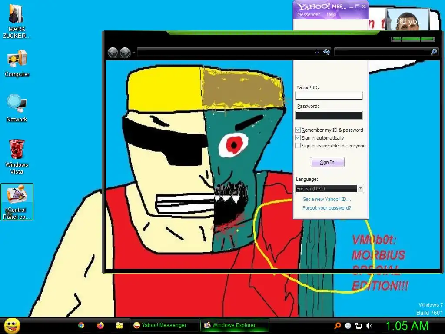Switch to Yahoo! Messenger taskbar button

coord(164,325)
